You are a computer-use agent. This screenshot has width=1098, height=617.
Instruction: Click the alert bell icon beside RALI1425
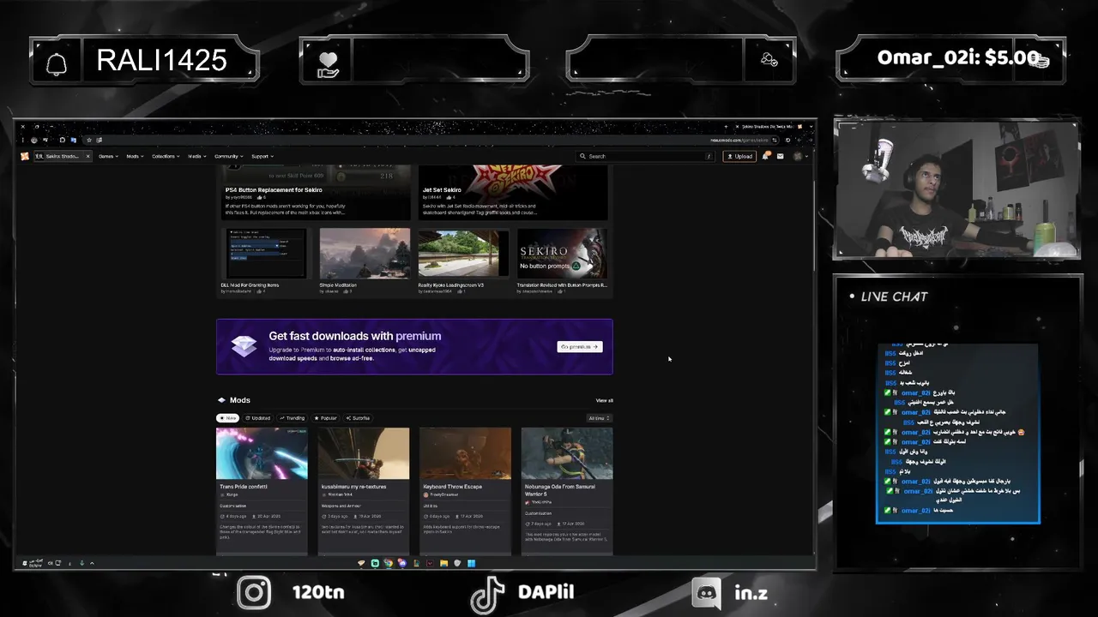coord(57,64)
